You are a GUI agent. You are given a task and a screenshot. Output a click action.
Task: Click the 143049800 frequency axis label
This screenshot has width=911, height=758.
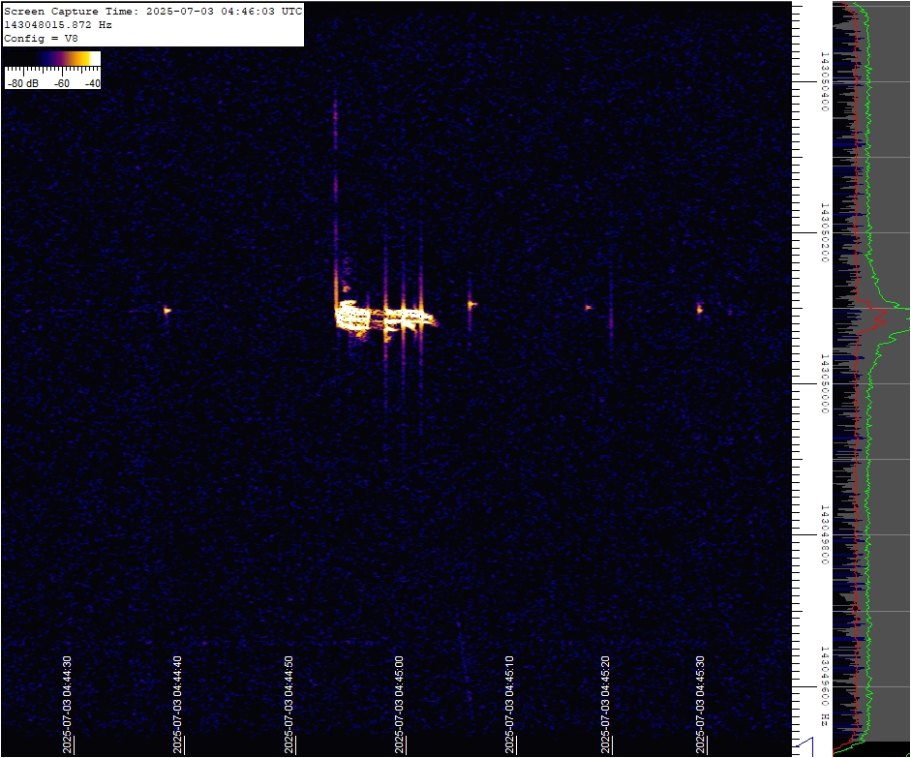(x=824, y=534)
